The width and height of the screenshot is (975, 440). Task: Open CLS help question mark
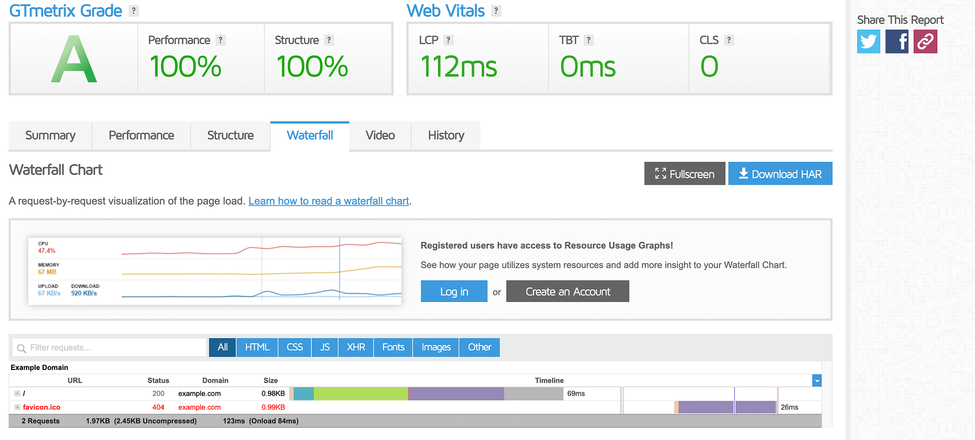coord(729,40)
